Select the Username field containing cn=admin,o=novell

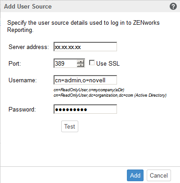coord(85,80)
